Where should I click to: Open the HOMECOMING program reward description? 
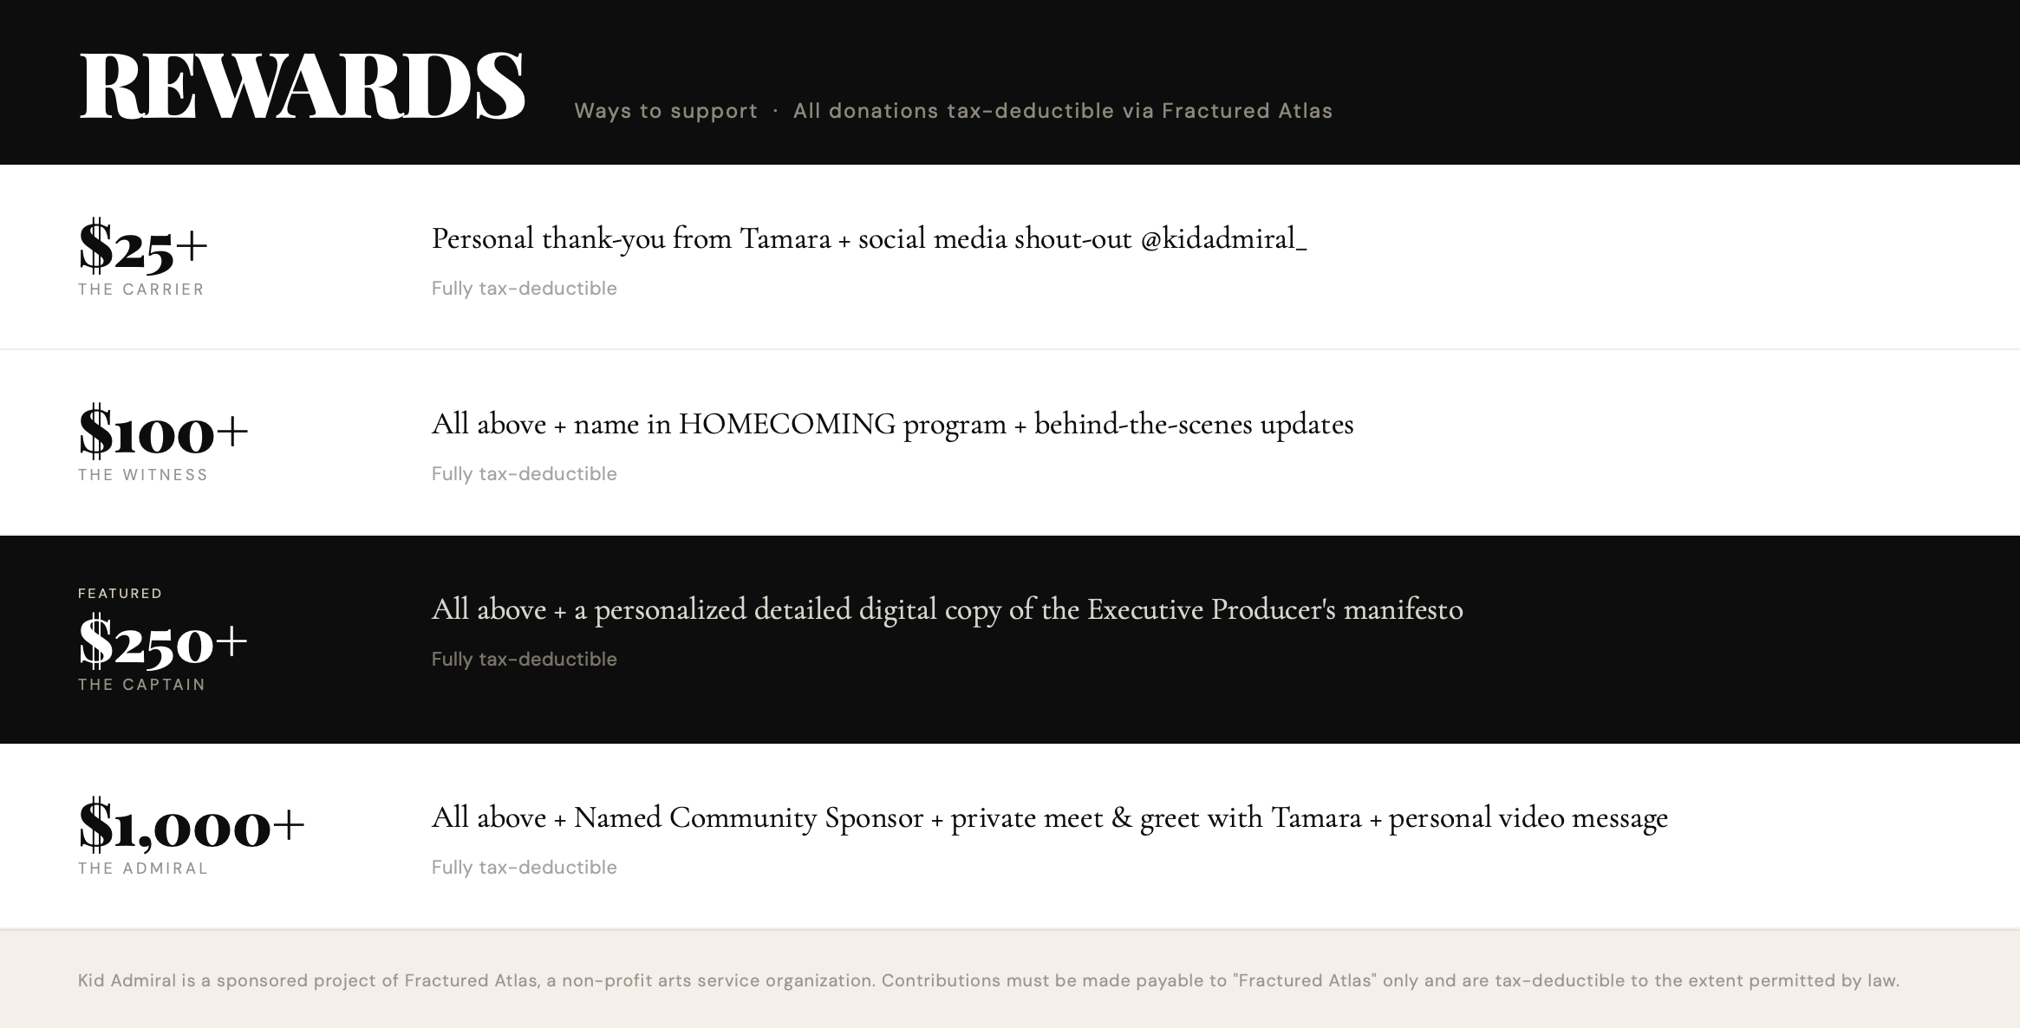click(x=892, y=424)
